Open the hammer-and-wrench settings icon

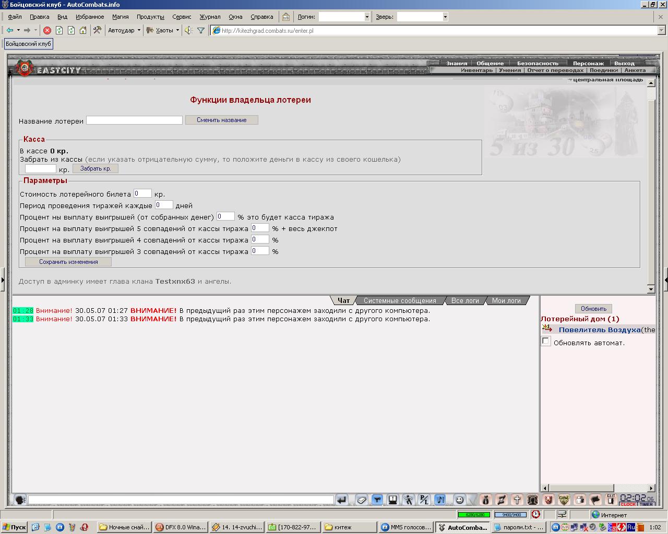[x=97, y=30]
